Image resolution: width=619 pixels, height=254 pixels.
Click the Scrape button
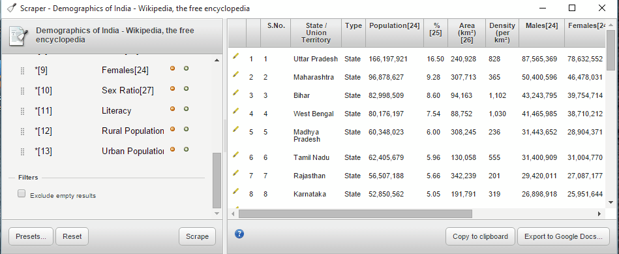197,236
